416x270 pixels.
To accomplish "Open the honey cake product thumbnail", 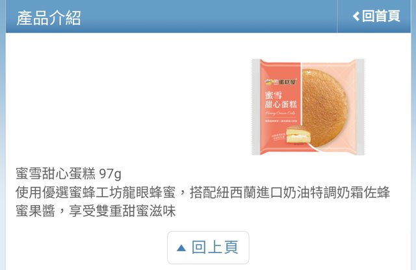I will click(x=308, y=107).
